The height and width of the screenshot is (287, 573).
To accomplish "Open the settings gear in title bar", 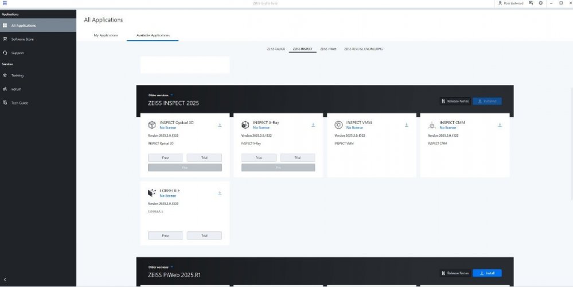I will point(541,3).
